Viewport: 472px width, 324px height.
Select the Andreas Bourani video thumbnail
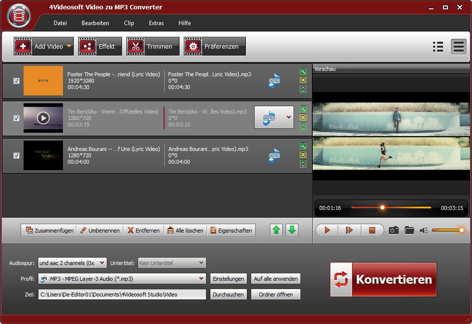point(43,155)
